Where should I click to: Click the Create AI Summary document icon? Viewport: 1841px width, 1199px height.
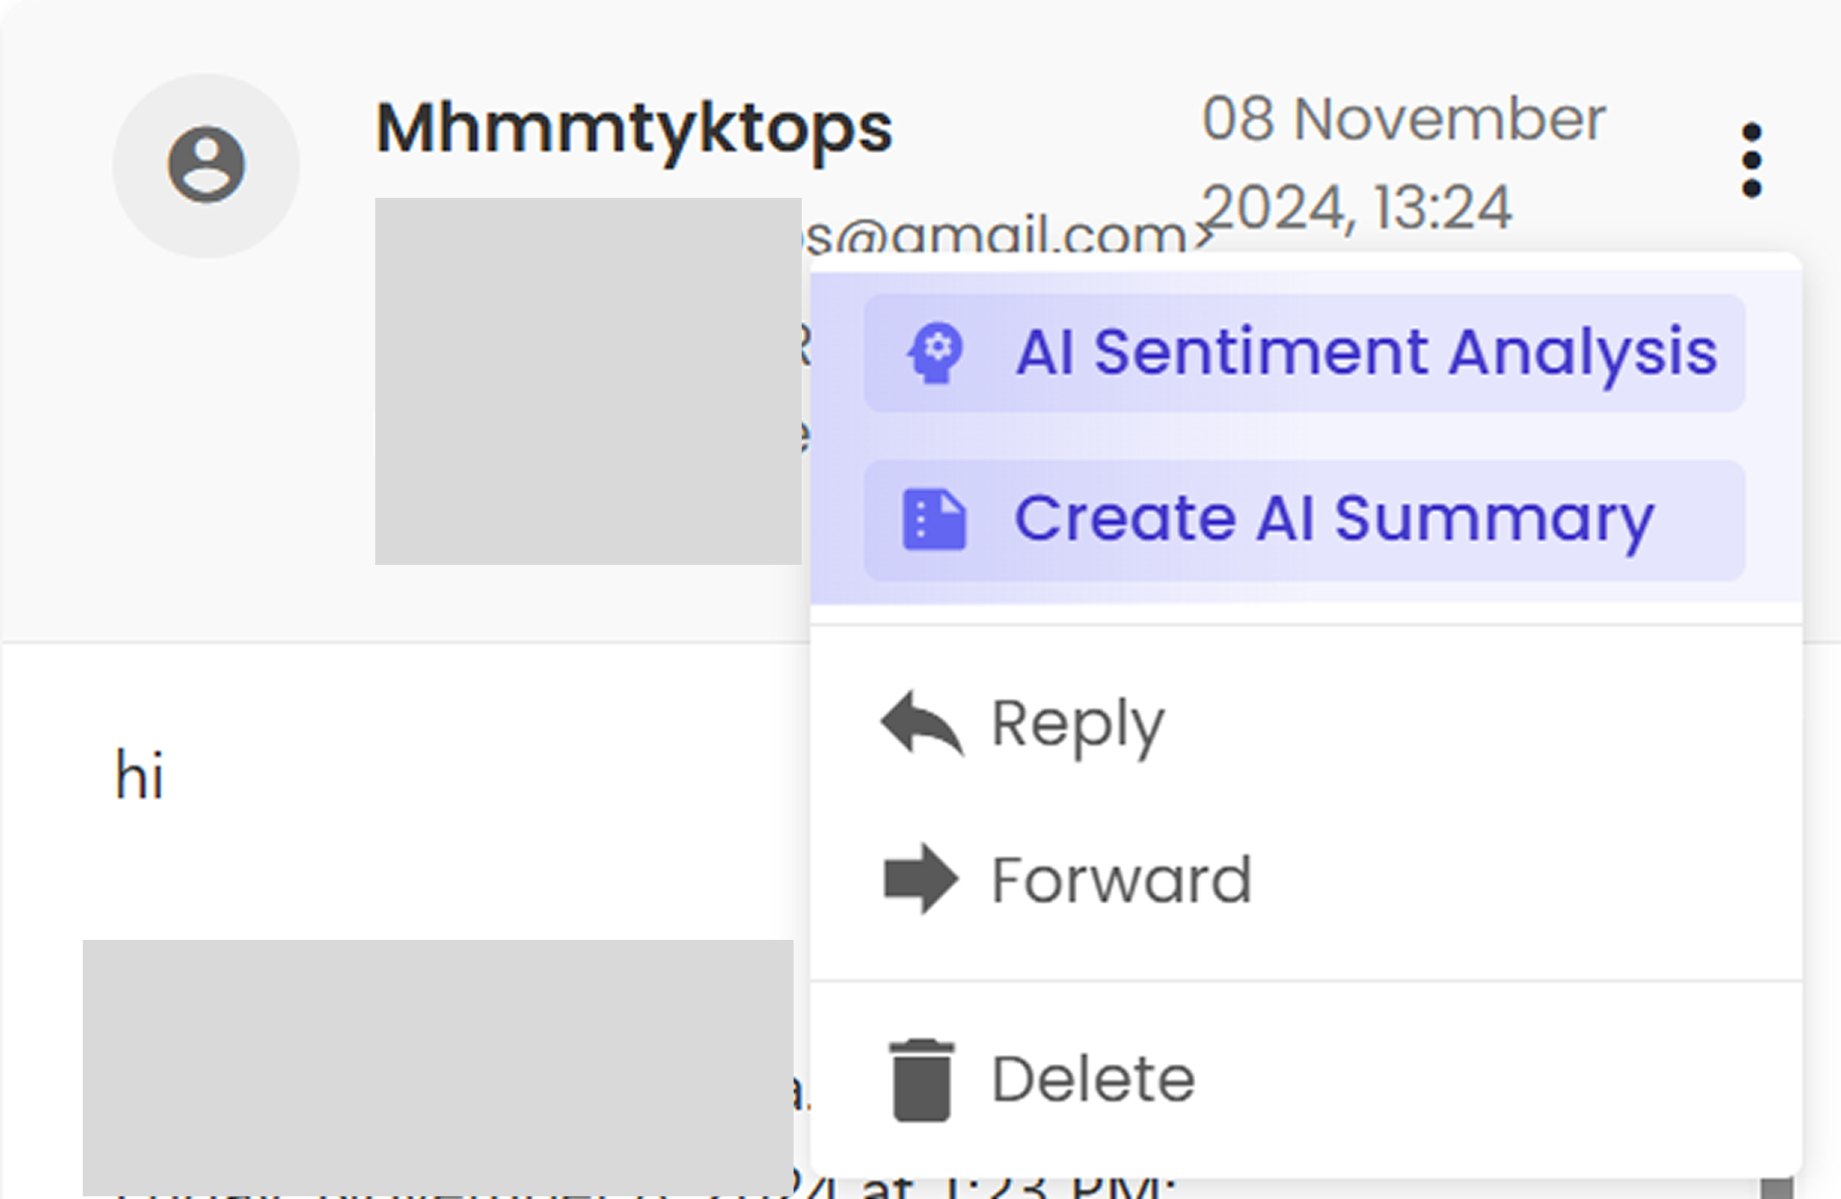935,519
